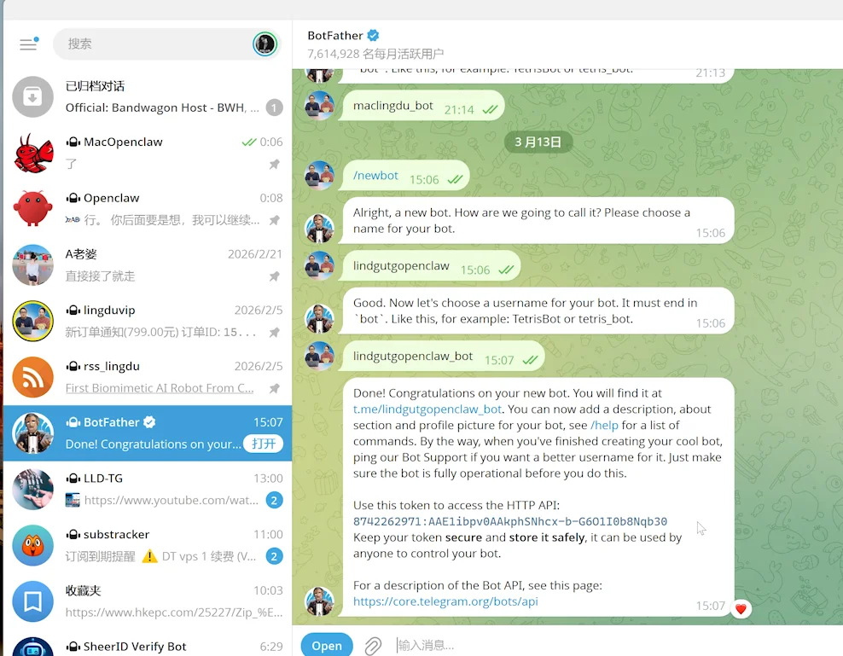Click the verified badge beside BotFather header title
Image resolution: width=843 pixels, height=656 pixels.
click(373, 36)
